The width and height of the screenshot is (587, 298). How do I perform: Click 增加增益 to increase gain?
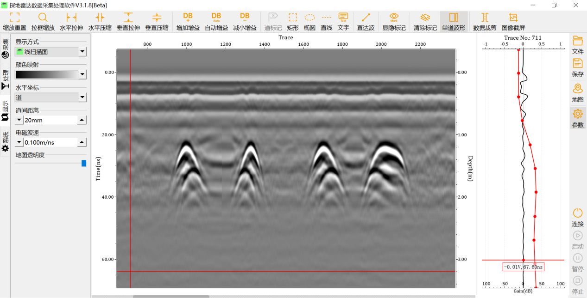(188, 21)
